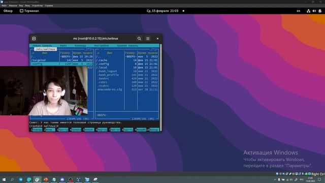The height and width of the screenshot is (183, 325).
Task: Click the F2 Menu button in mc bar
Action: [50, 130]
